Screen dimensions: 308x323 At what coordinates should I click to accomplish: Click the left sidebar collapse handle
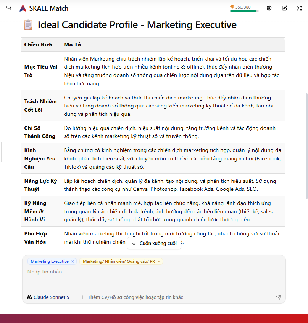[1, 152]
